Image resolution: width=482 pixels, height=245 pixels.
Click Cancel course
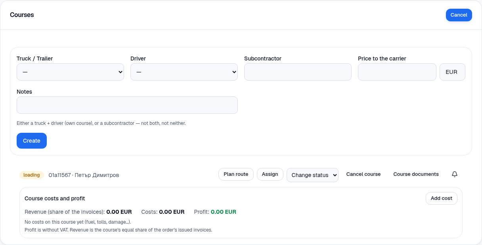click(363, 174)
